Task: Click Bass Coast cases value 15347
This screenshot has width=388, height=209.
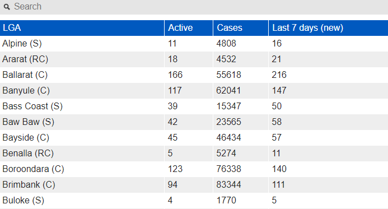Action: [x=228, y=106]
